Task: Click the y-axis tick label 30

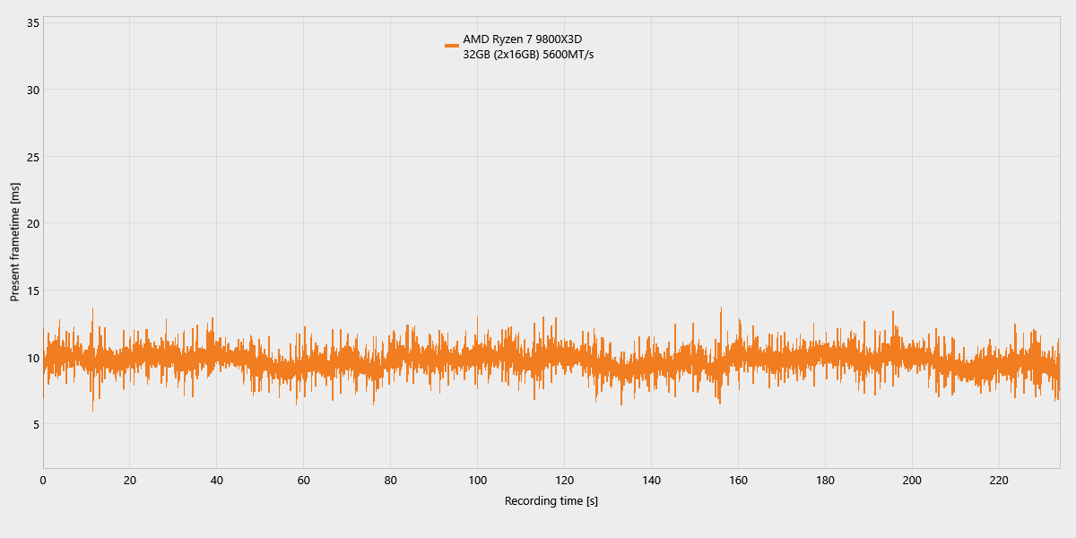Action: click(x=33, y=90)
